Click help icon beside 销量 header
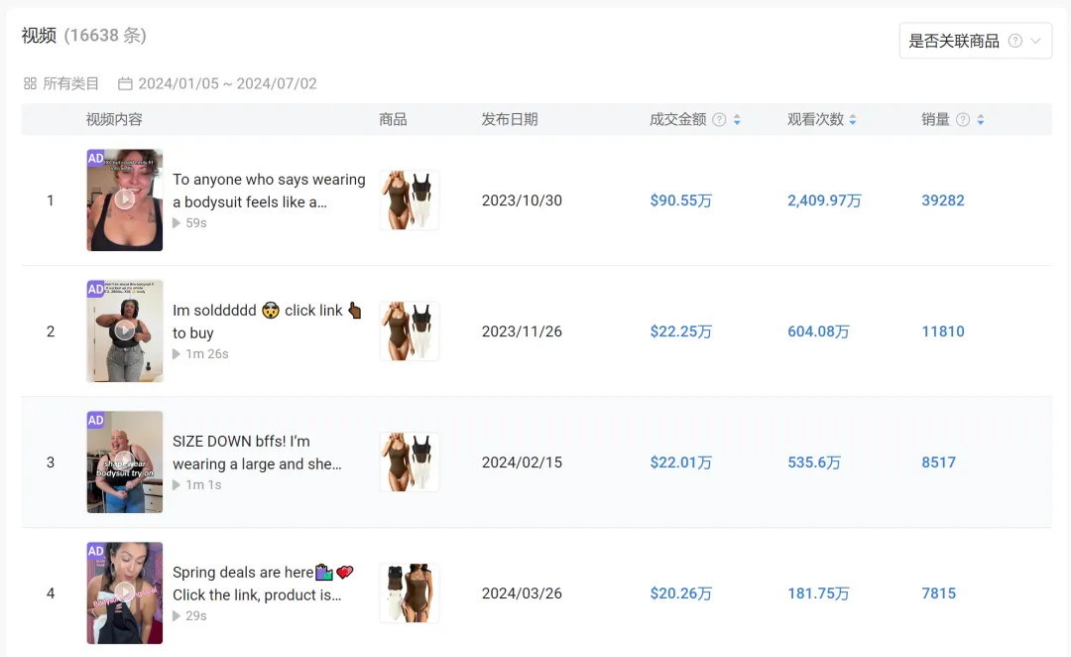This screenshot has width=1071, height=657. coord(962,120)
